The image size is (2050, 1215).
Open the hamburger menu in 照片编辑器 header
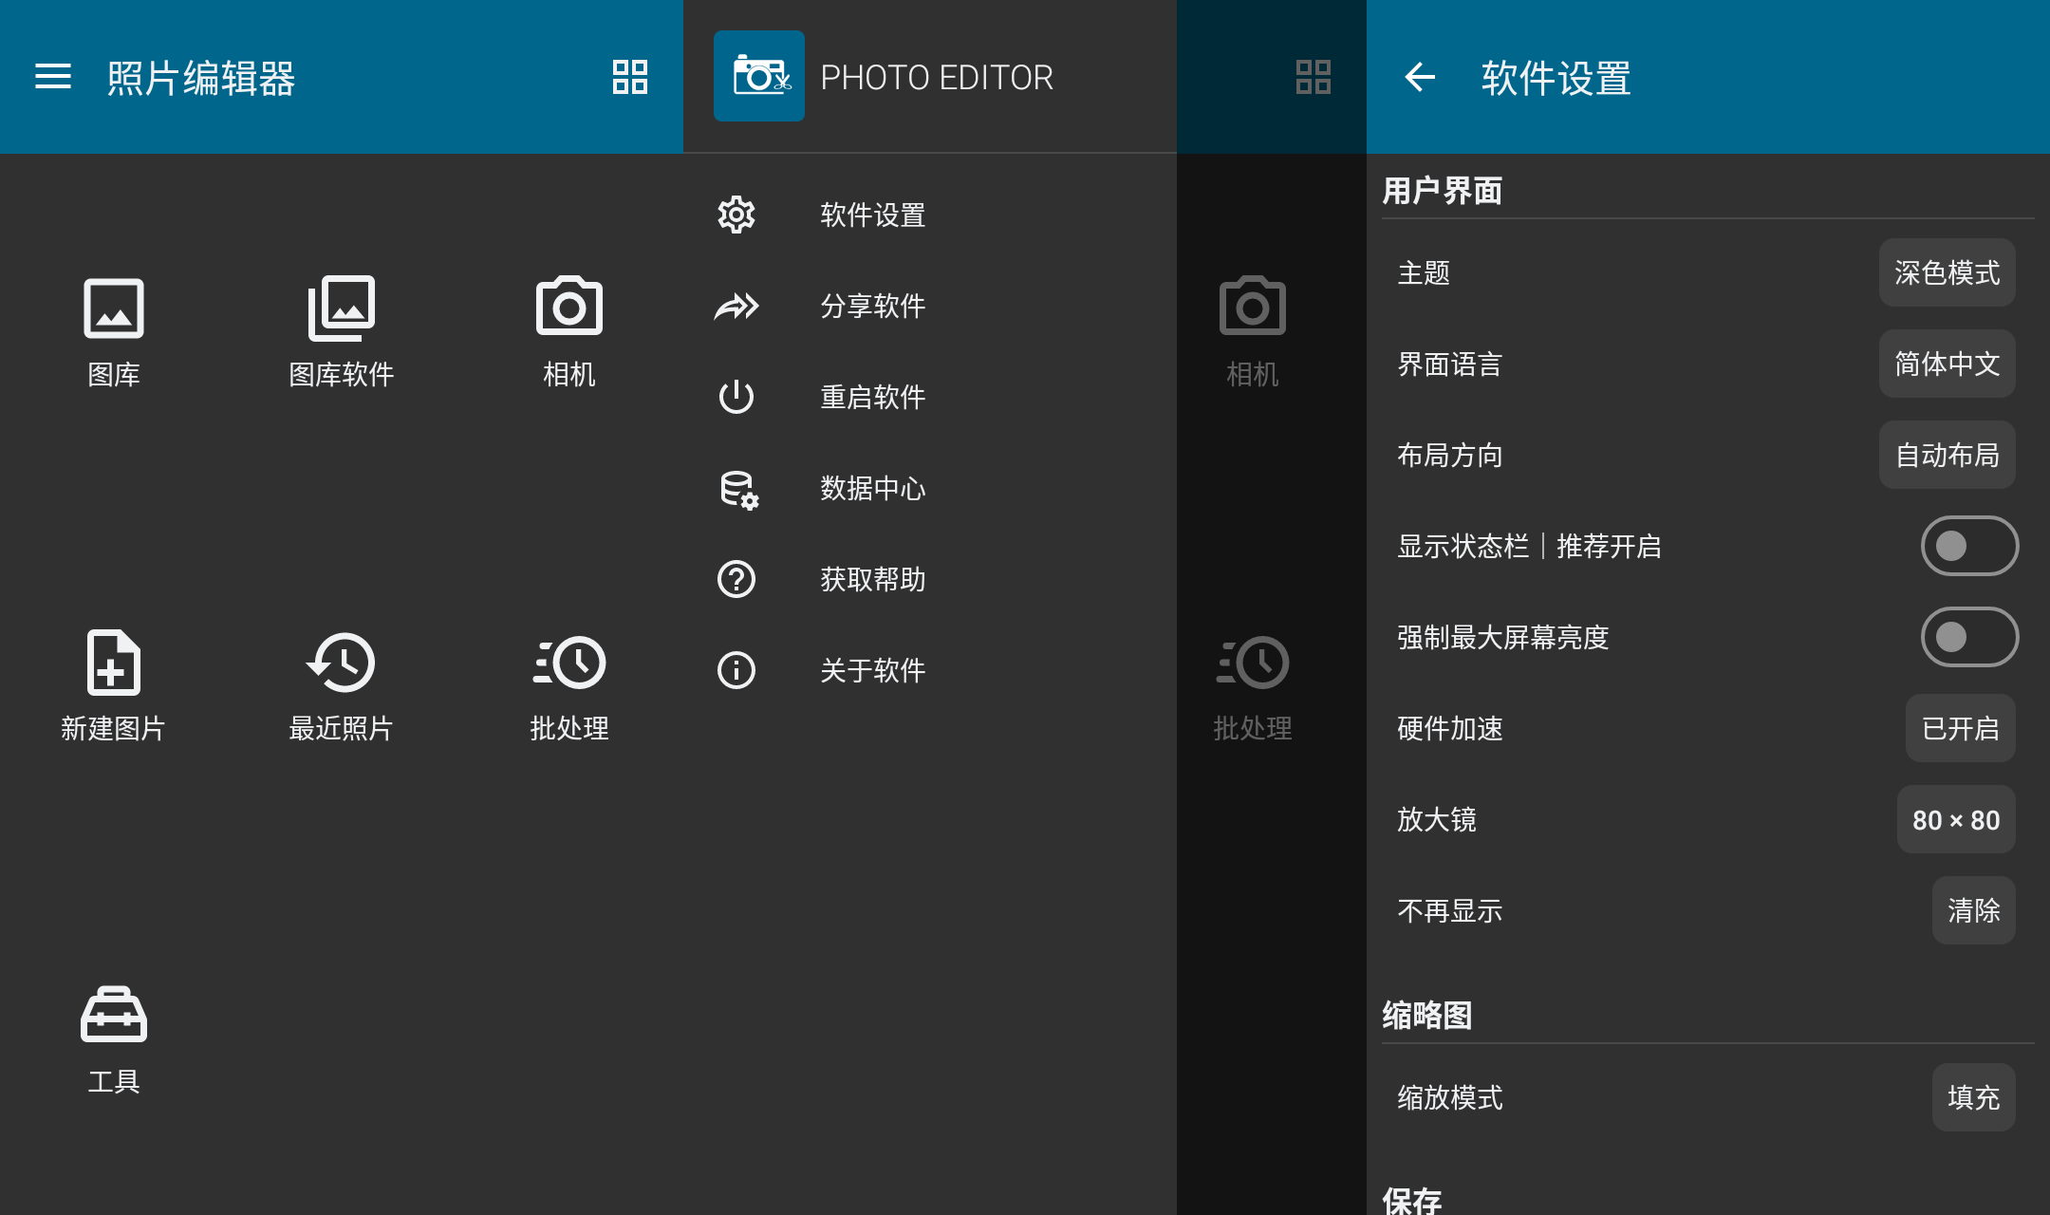(53, 77)
